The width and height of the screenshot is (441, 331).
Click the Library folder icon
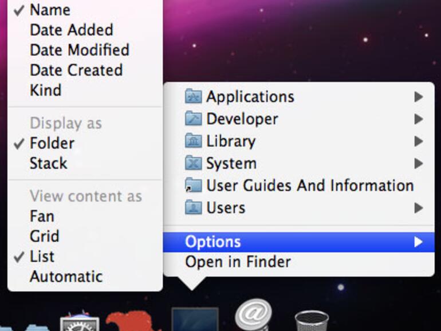pyautogui.click(x=193, y=141)
